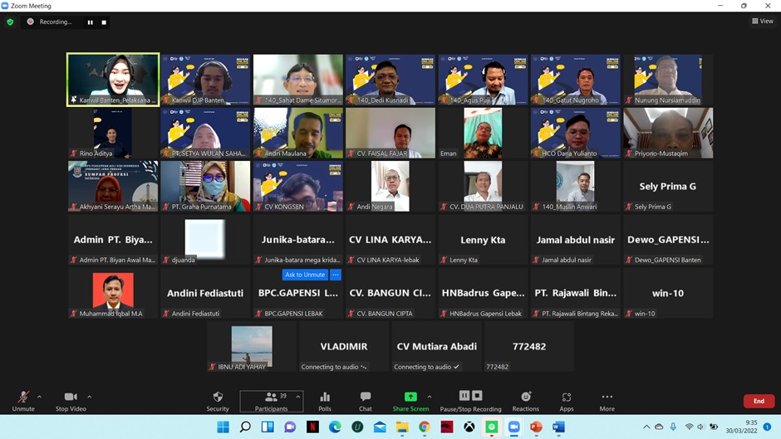
Task: Open the View layout menu
Action: click(x=762, y=22)
